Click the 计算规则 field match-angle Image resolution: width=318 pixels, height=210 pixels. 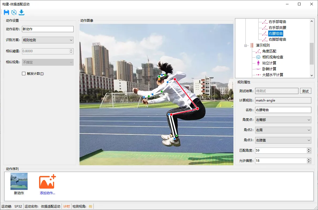click(283, 100)
